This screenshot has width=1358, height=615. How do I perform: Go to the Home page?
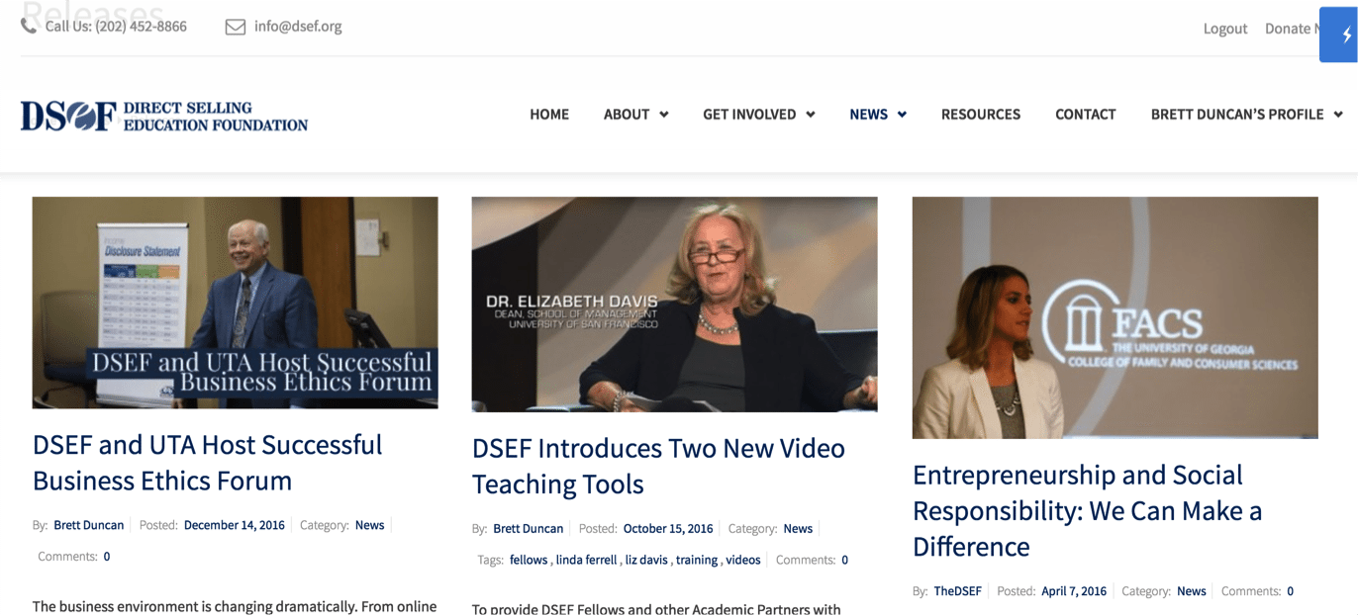(549, 115)
